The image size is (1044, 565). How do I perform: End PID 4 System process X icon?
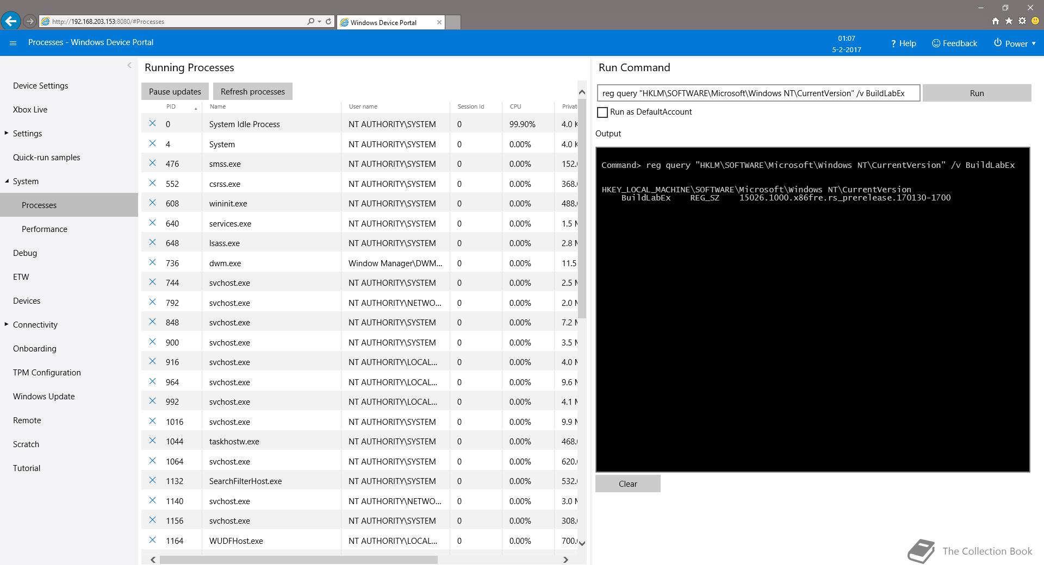point(153,143)
